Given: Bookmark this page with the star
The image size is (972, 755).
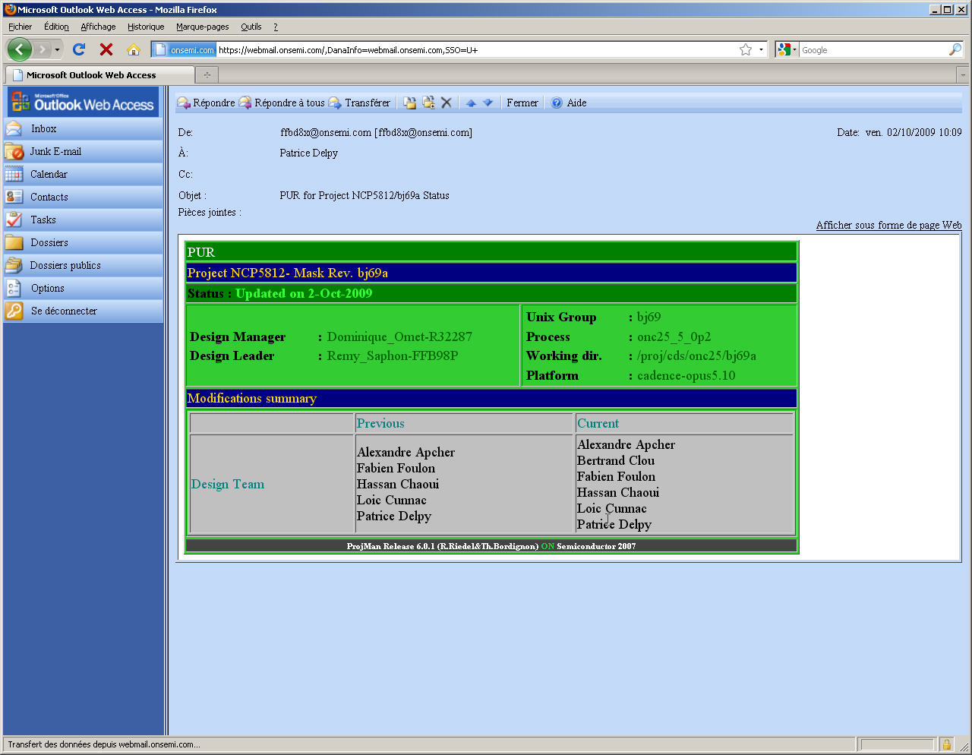Looking at the screenshot, I should click(x=746, y=50).
